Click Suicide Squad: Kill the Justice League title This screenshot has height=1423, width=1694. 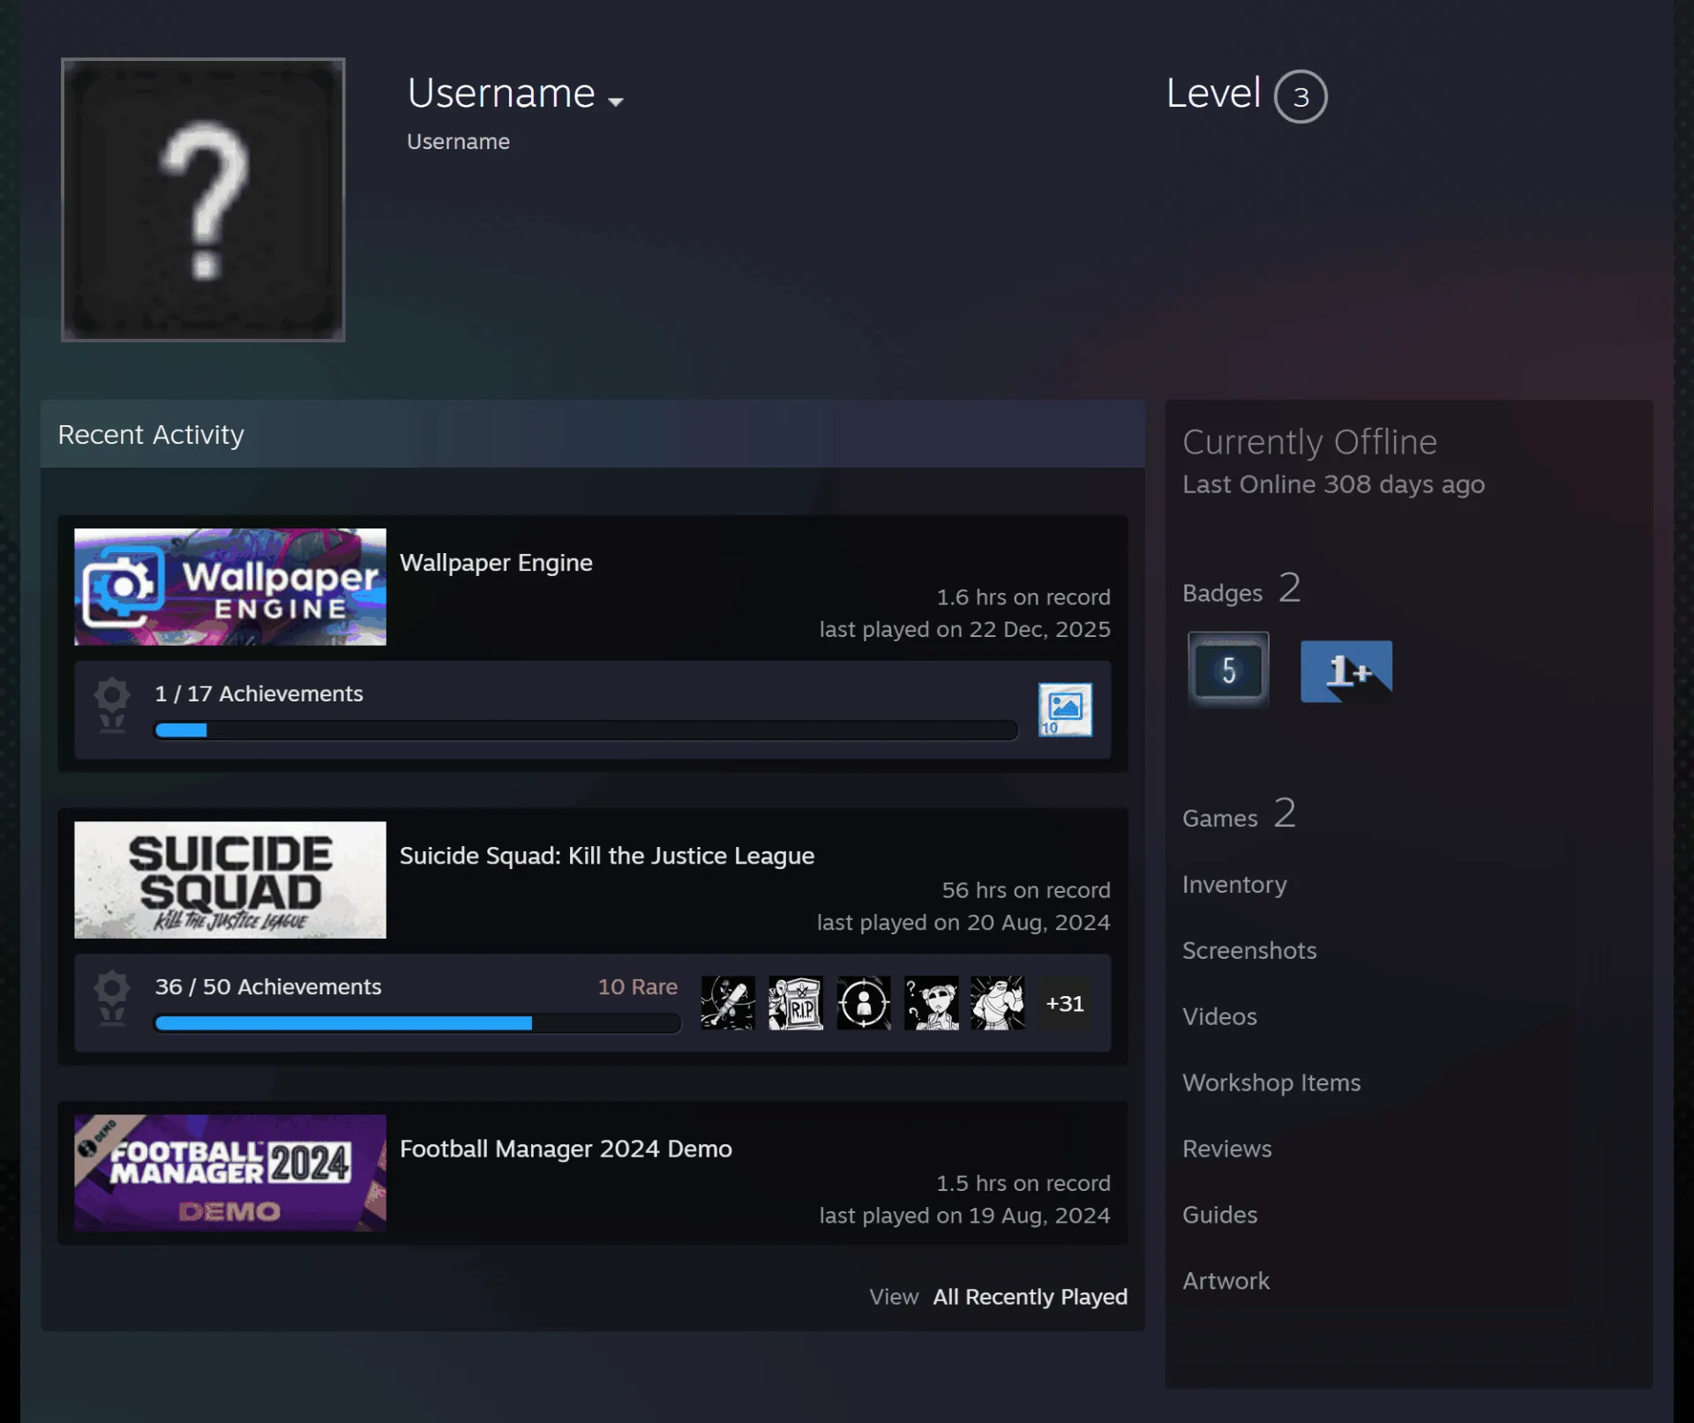607,856
